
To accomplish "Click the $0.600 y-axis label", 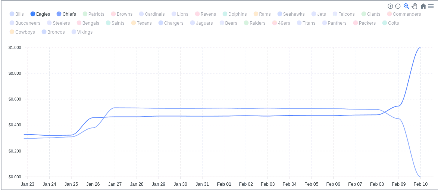I will 15,99.
